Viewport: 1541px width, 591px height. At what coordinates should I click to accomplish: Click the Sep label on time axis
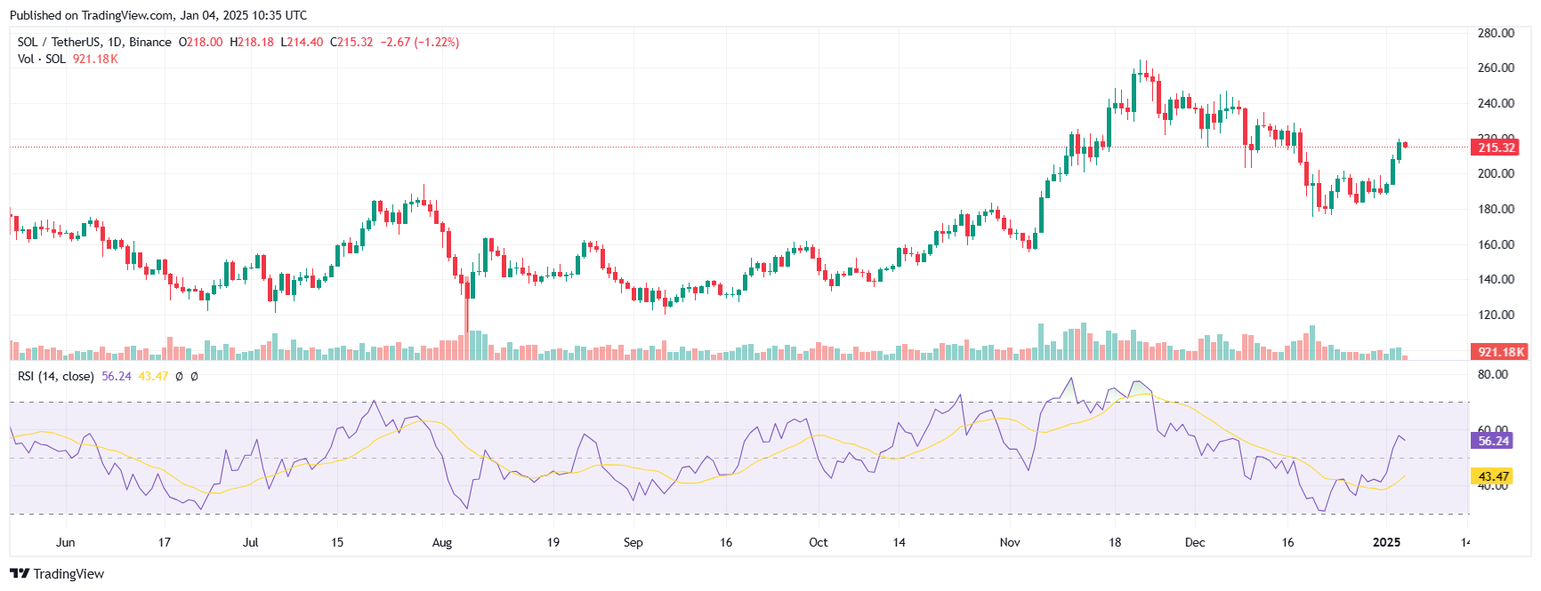tap(633, 542)
